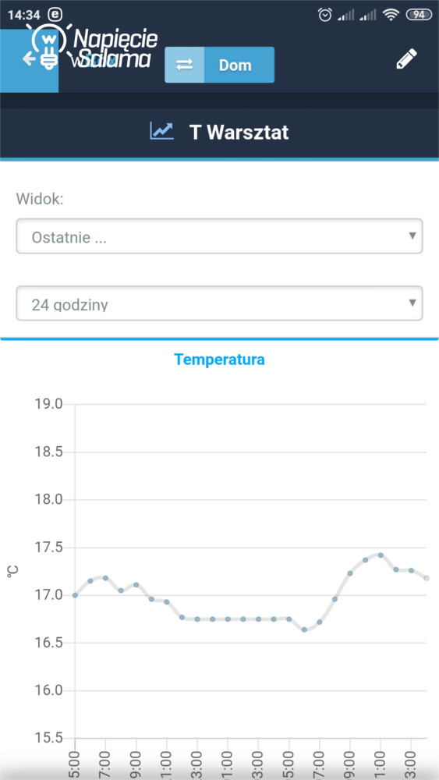Expand the arrow on the Ostatnie selector
This screenshot has height=780, width=439.
click(412, 236)
